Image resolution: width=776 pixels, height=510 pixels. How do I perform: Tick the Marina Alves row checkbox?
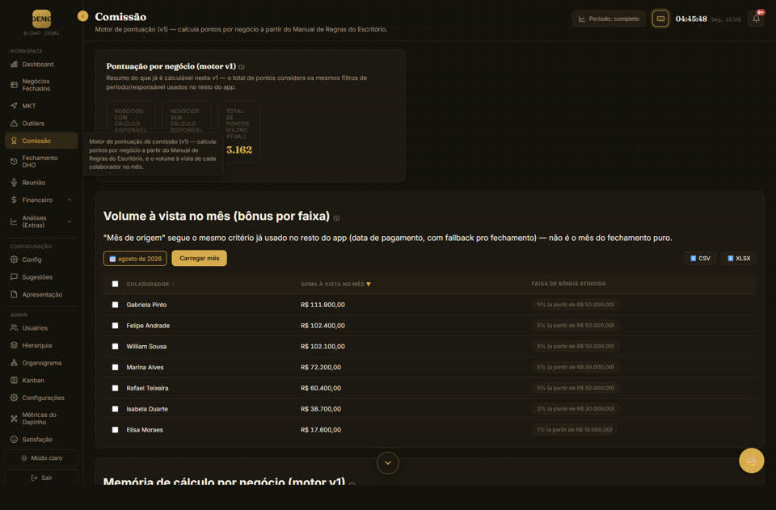[116, 367]
